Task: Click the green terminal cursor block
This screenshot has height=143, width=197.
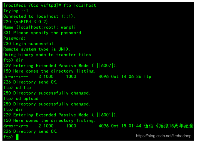Action: point(17,137)
